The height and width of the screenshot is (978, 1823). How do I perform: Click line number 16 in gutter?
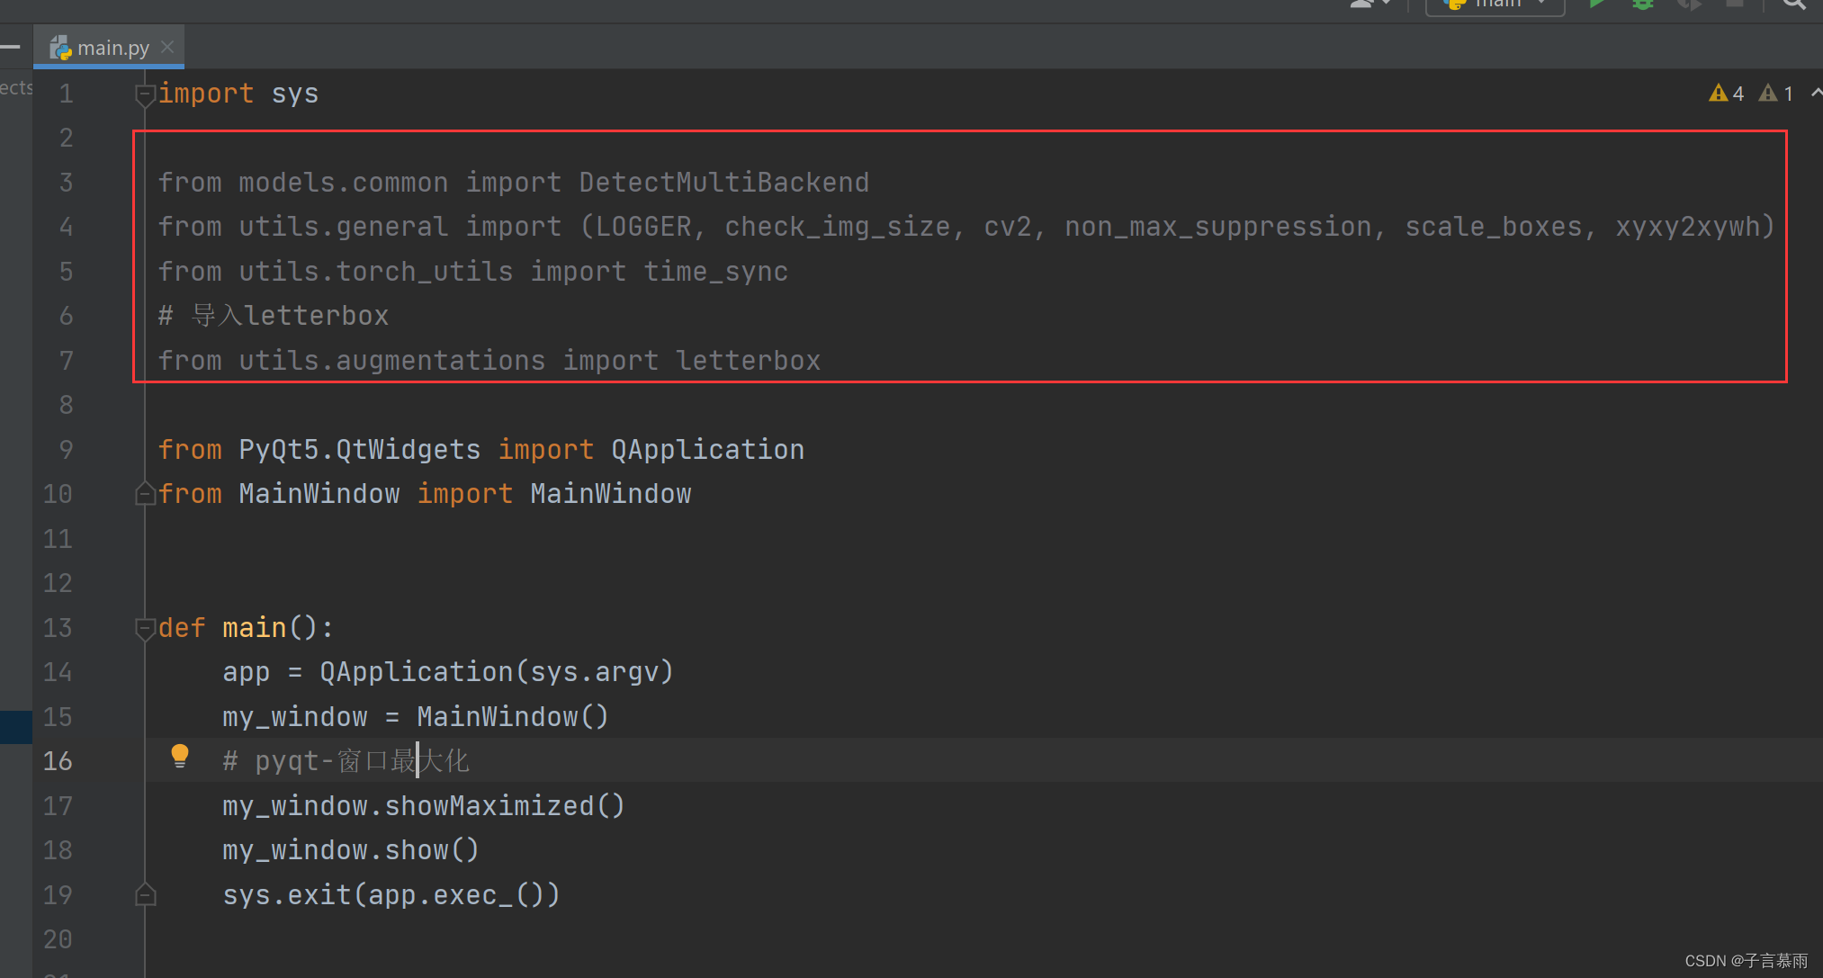pos(58,761)
